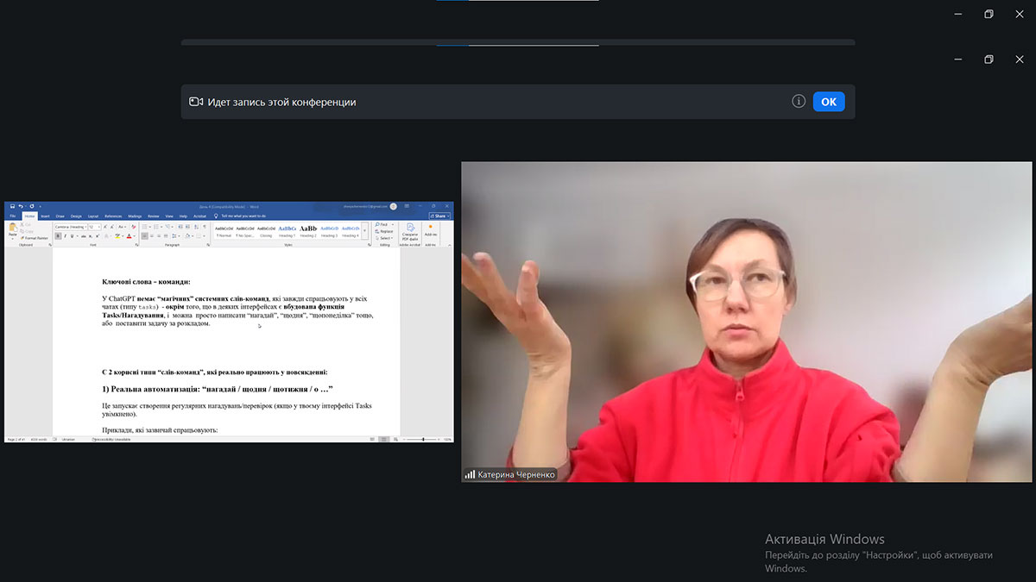Click the recording info icon beside OK
This screenshot has width=1036, height=582.
click(x=799, y=102)
